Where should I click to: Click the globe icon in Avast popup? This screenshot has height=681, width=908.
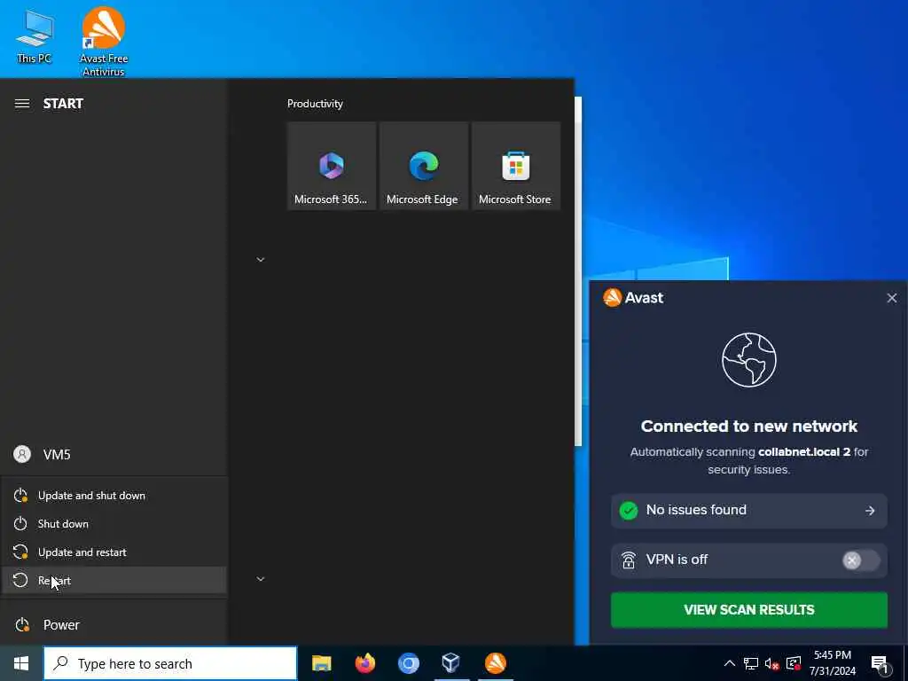pyautogui.click(x=748, y=360)
